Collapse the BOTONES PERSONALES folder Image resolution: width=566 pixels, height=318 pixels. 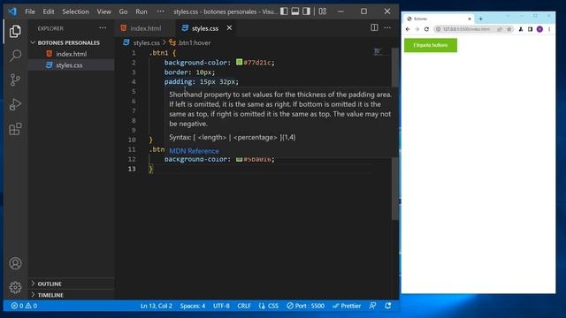(71, 42)
